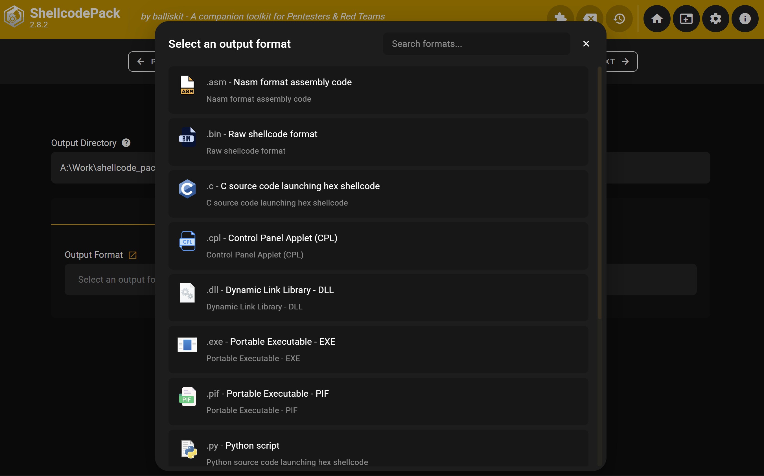Click the C language logo icon
The image size is (764, 476).
187,189
